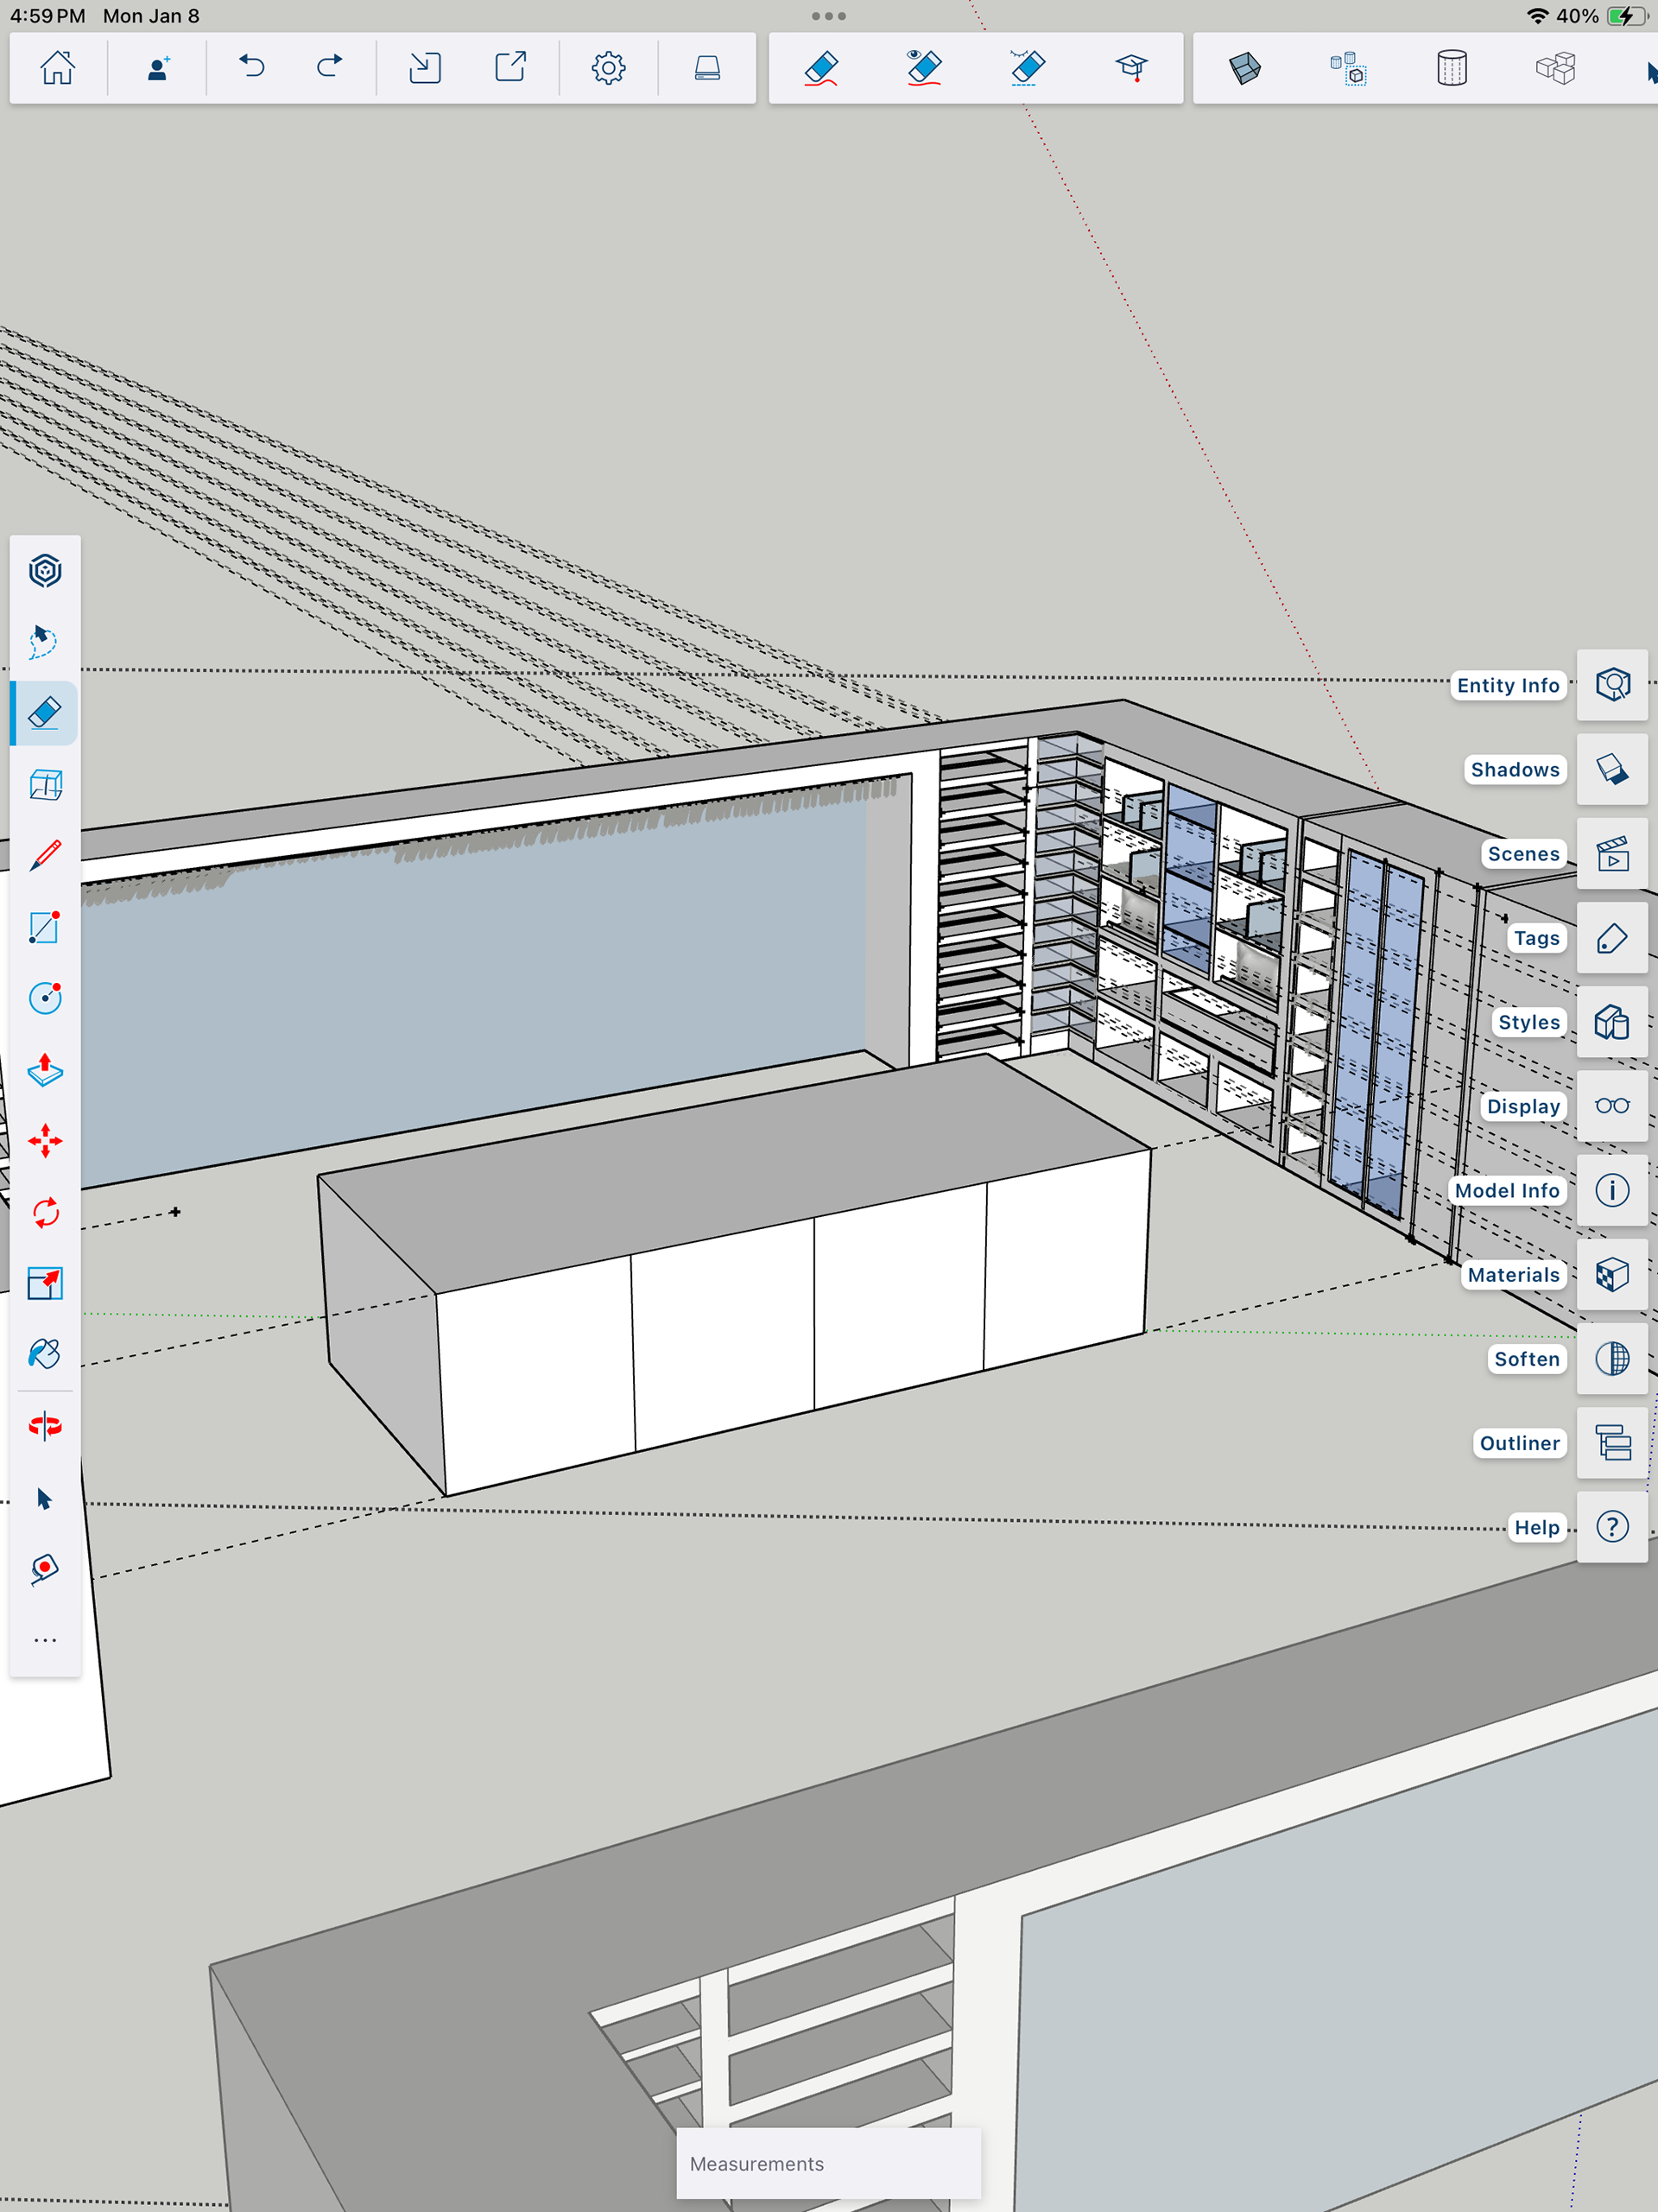This screenshot has width=1658, height=2212.
Task: Tap the Measurements input box
Action: [x=828, y=2164]
